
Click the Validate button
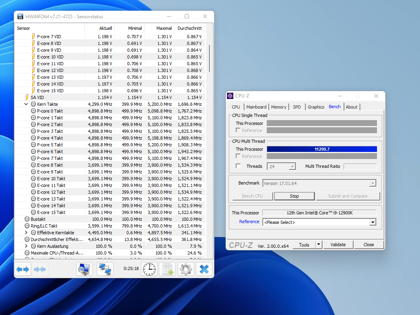click(x=338, y=245)
